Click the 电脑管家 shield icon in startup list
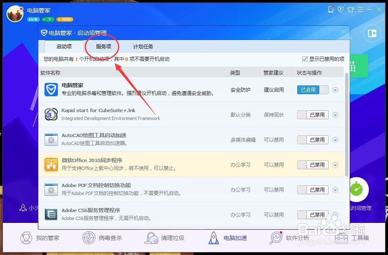Image resolution: width=388 pixels, height=255 pixels. point(51,89)
